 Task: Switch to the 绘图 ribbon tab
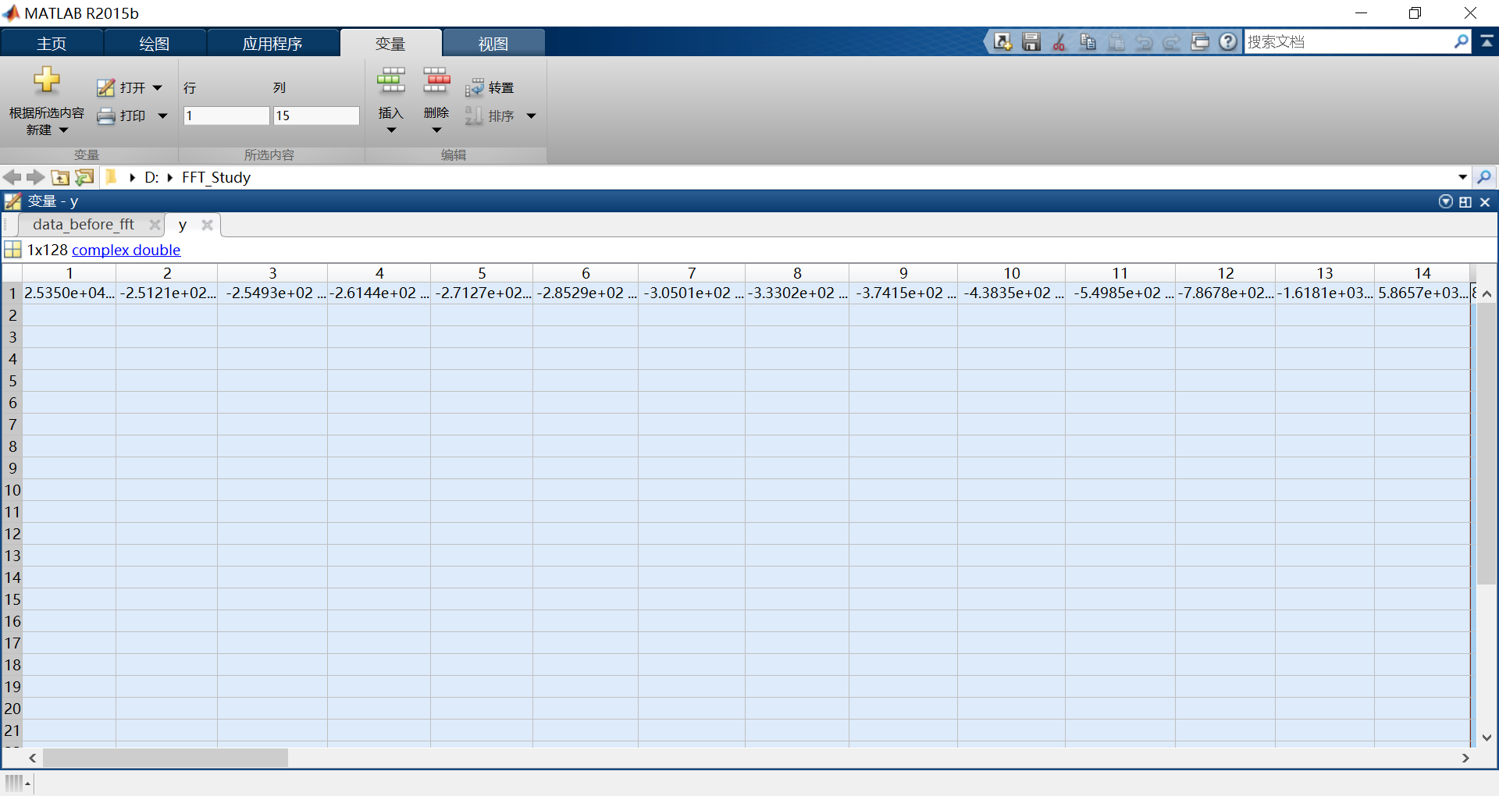pos(155,42)
